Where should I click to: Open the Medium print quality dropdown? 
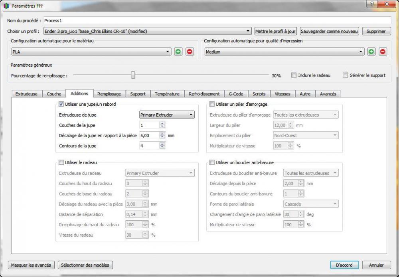[284, 51]
